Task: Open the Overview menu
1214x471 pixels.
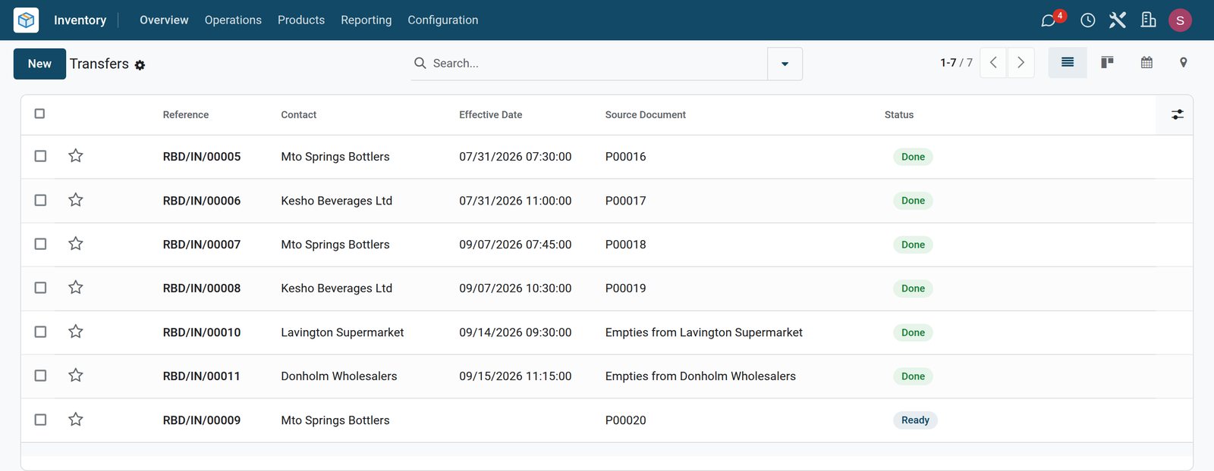Action: point(164,20)
